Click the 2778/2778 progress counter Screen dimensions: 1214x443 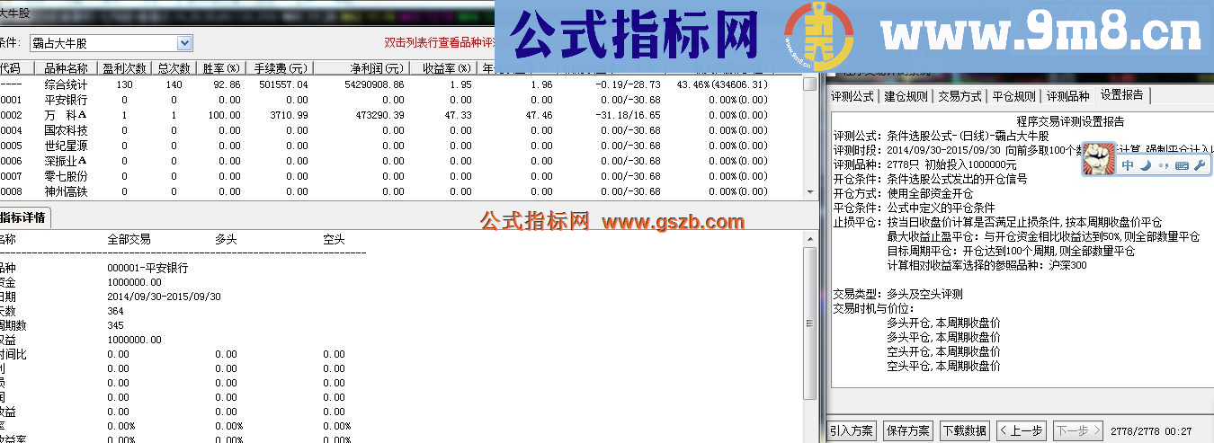tap(1136, 431)
